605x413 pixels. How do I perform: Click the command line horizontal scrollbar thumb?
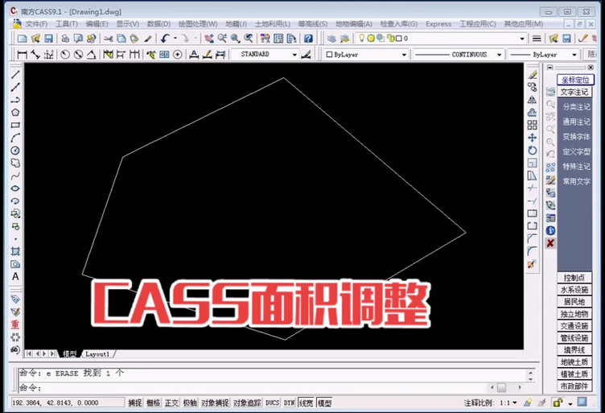[501, 387]
